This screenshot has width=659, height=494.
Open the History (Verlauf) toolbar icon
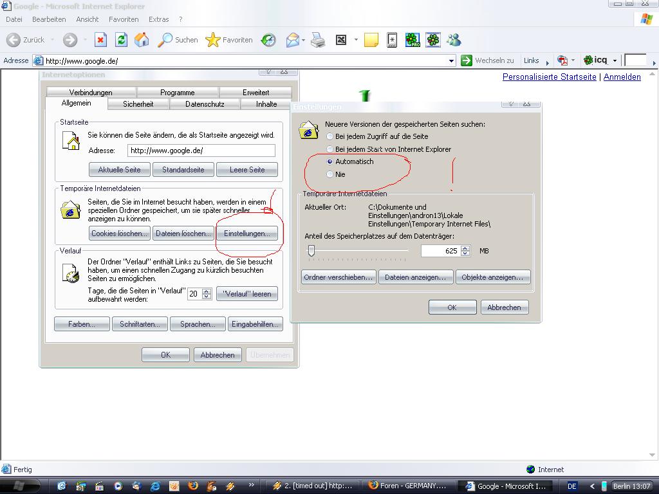[268, 40]
